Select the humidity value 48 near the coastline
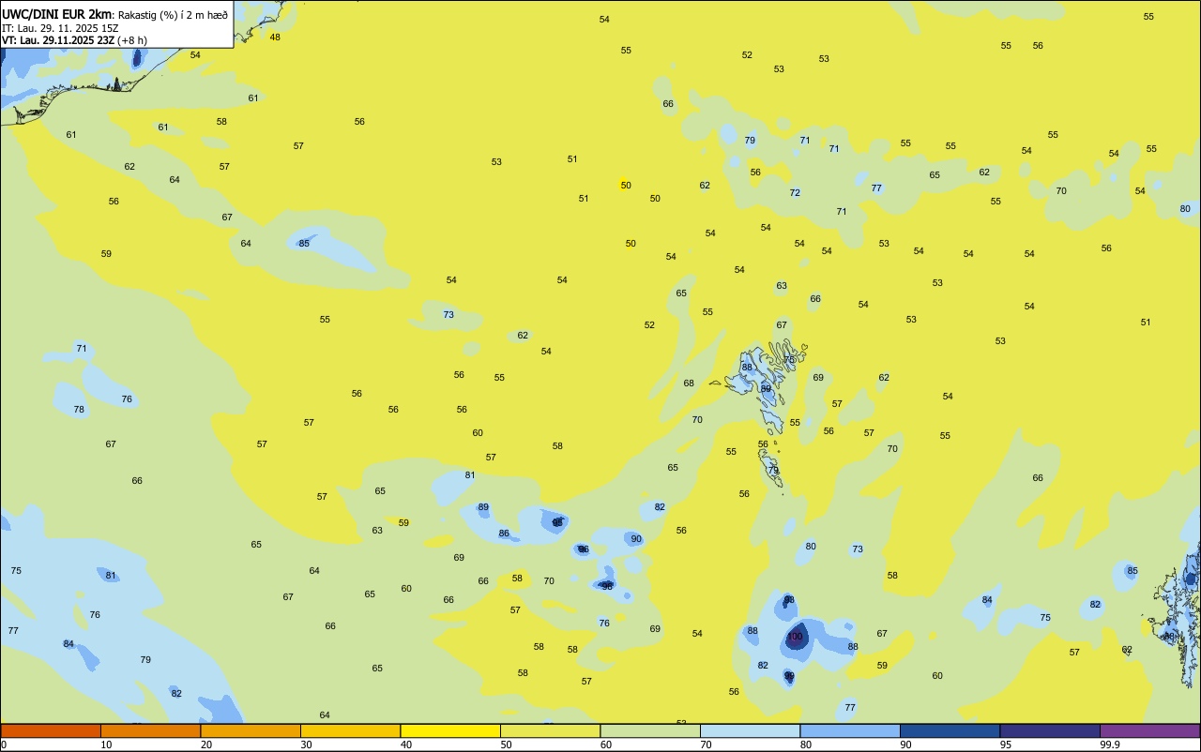 pos(275,37)
